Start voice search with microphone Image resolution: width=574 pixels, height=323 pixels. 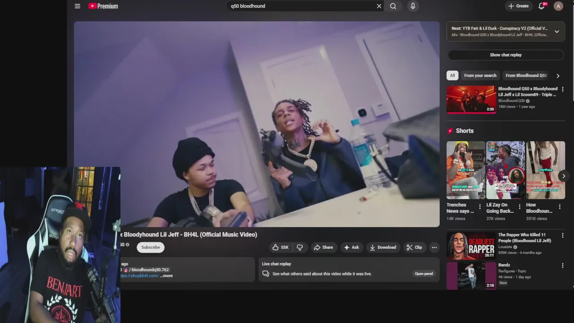tap(413, 6)
